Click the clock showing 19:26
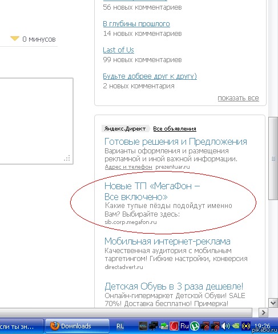The width and height of the screenshot is (278, 334). [262, 325]
